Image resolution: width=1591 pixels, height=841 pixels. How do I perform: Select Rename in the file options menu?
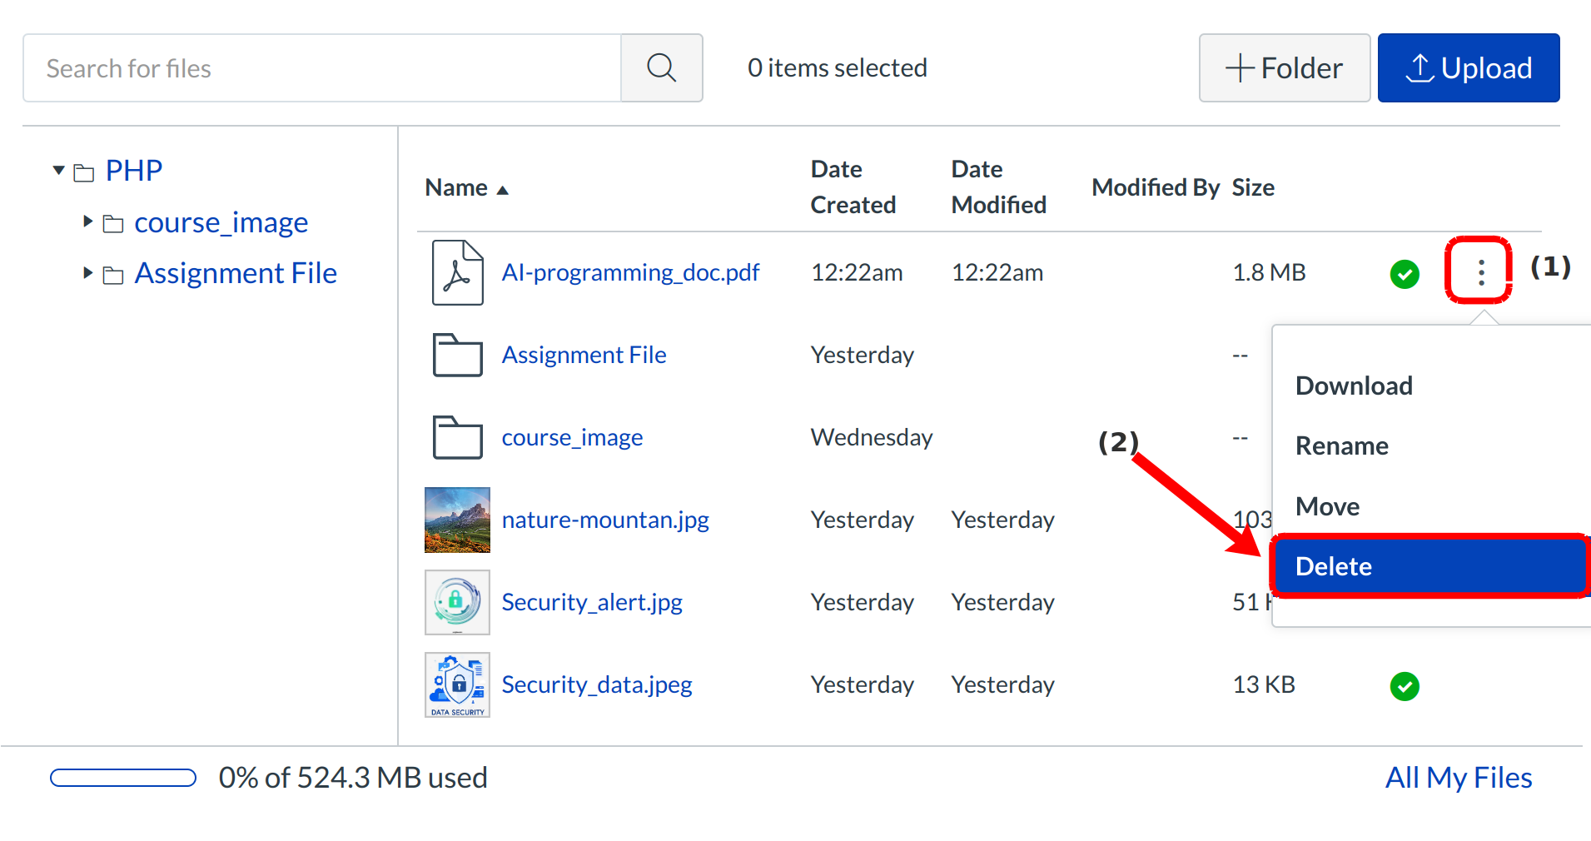(x=1341, y=446)
